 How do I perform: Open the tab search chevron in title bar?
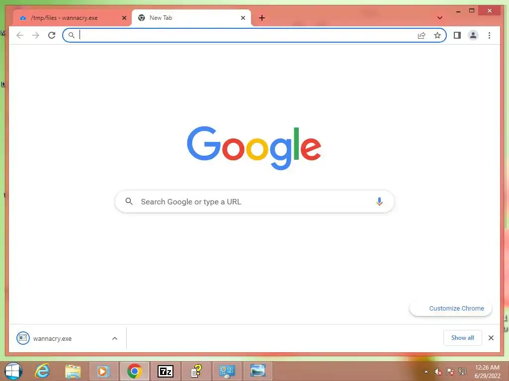click(440, 18)
